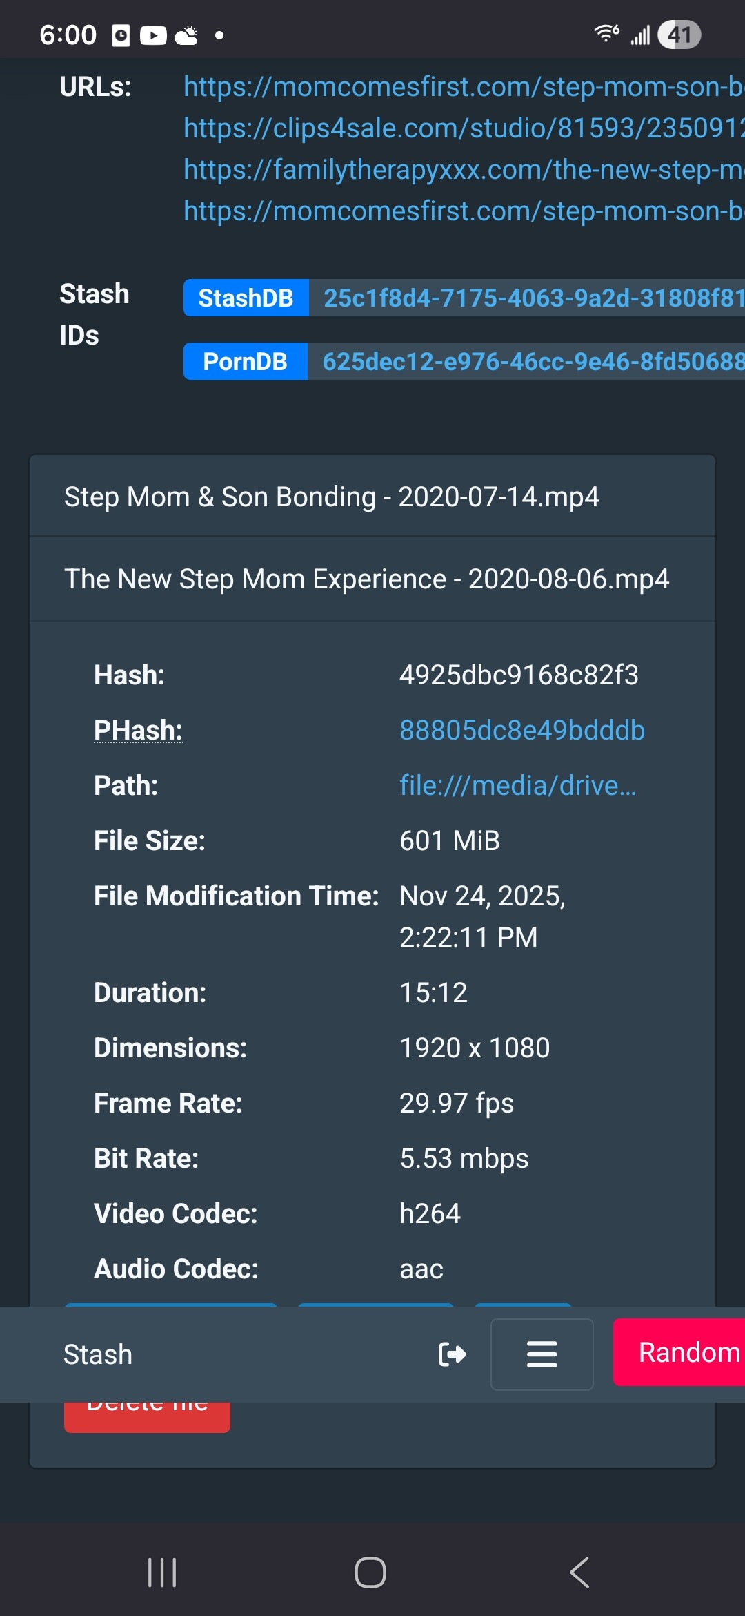Open the navigation menu in the bottom bar
Screen dimensions: 745x1616
(x=542, y=1354)
